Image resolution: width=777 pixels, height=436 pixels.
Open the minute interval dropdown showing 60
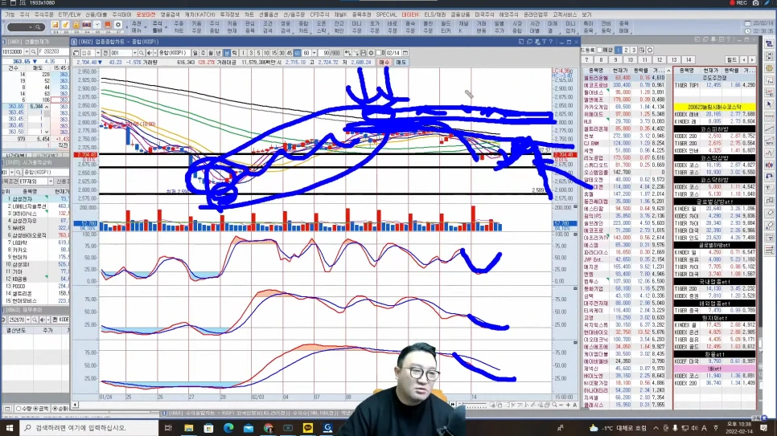(314, 53)
